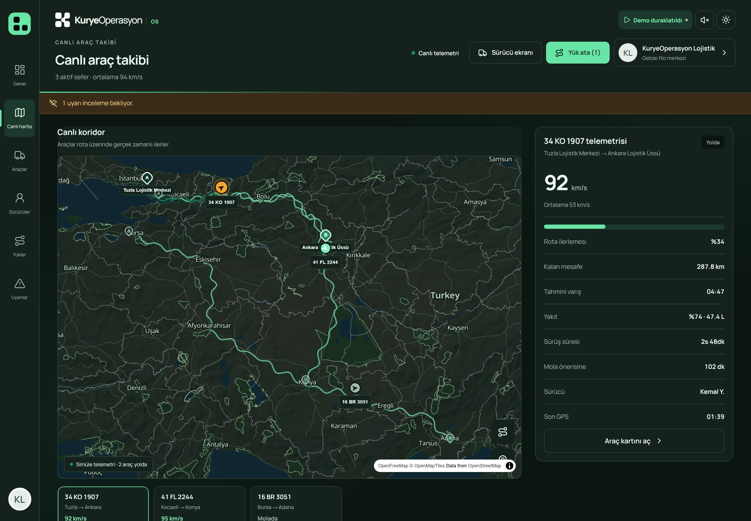
Task: Select the 41 FL 2244 vehicle marker
Action: coord(325,248)
